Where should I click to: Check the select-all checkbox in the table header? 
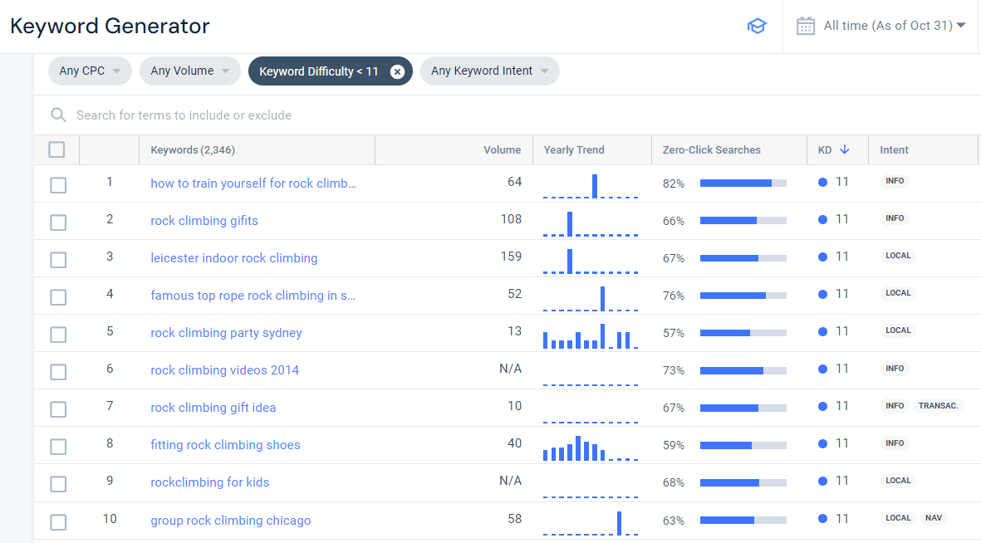(x=57, y=149)
